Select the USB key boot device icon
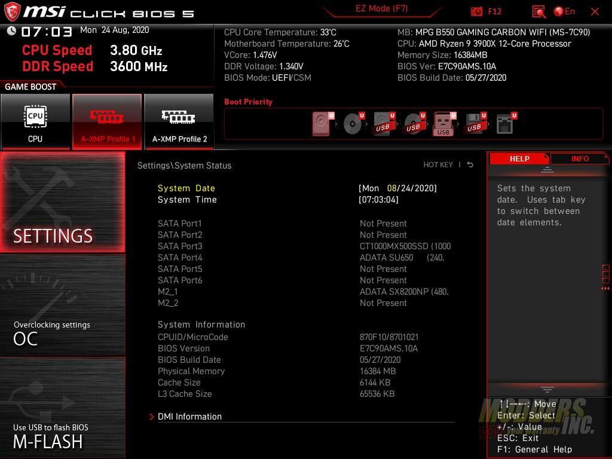This screenshot has width=612, height=459. coord(444,124)
